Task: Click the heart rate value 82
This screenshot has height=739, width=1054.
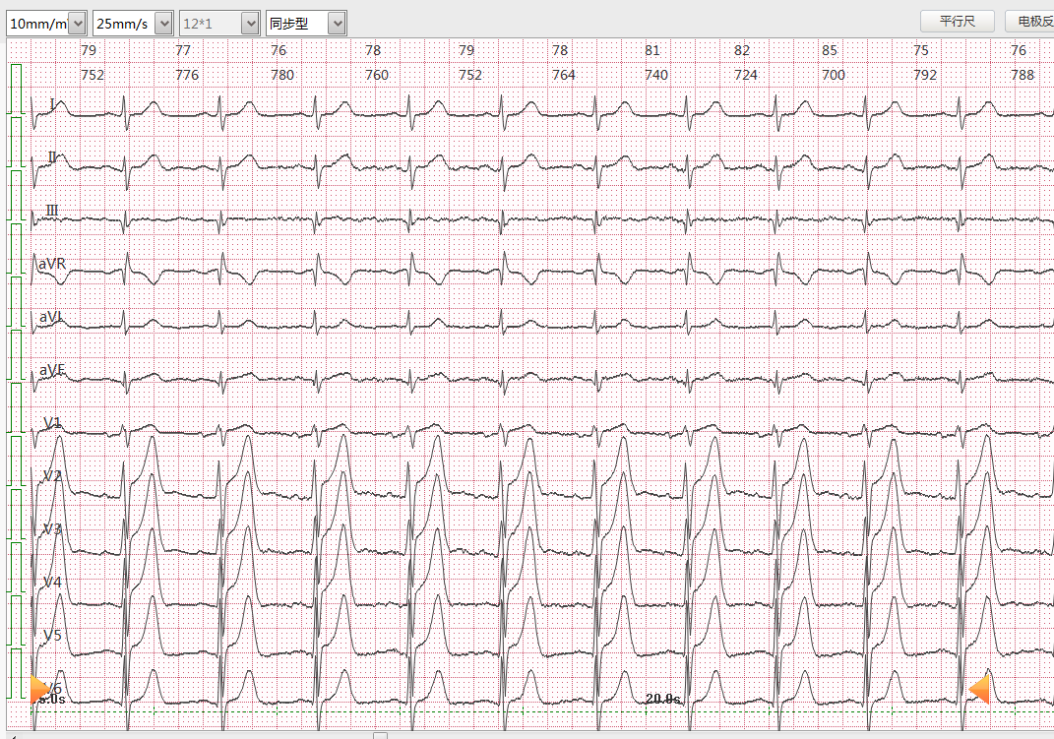Action: (741, 50)
